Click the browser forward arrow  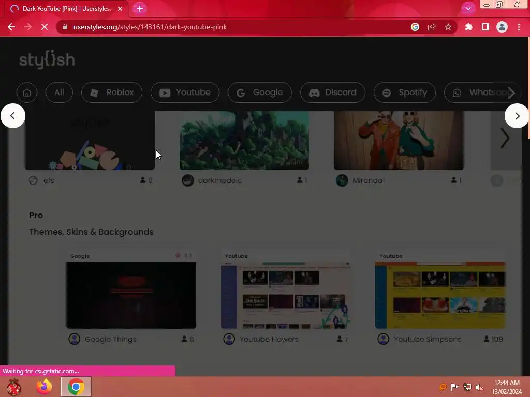coord(28,27)
